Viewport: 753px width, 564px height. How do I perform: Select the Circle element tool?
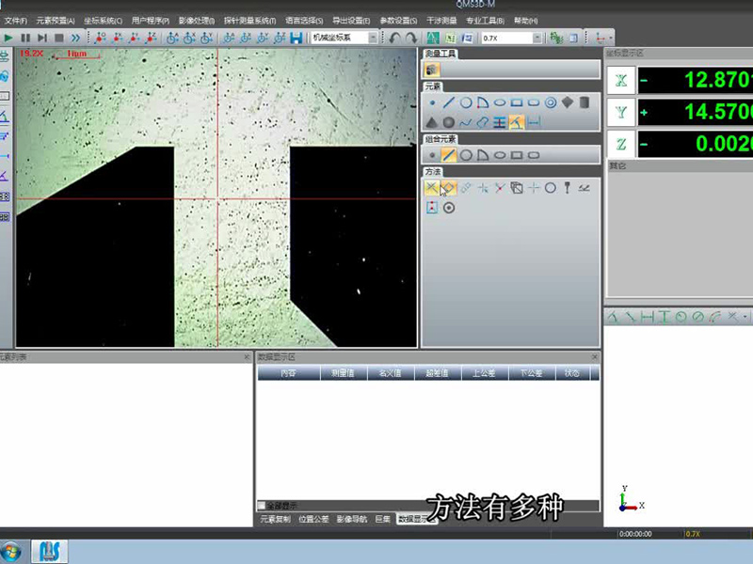click(x=466, y=102)
